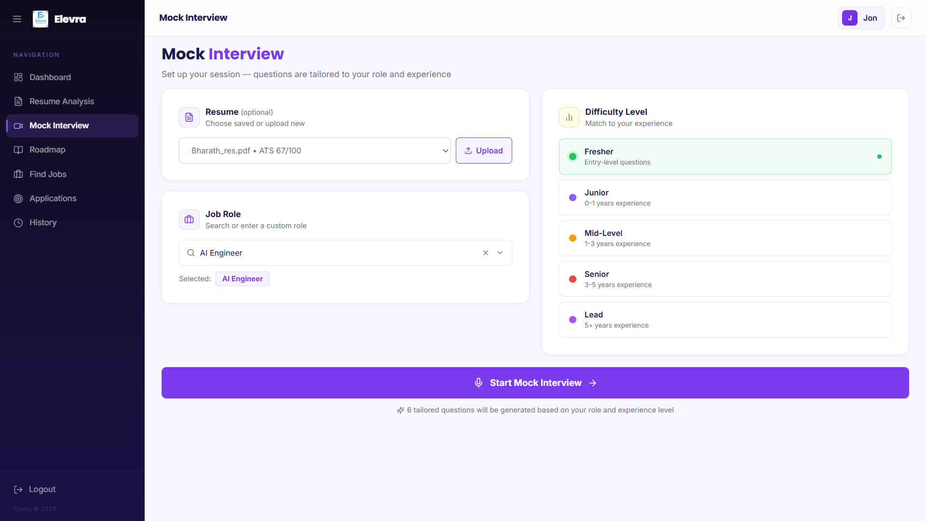
Task: Click the top-right logout arrow icon
Action: 901,18
